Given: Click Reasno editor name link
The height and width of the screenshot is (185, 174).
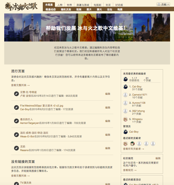Looking at the screenshot, I should [24, 150].
